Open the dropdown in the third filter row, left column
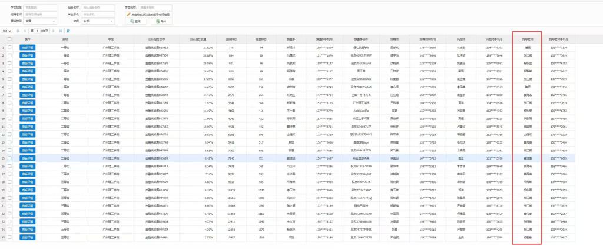This screenshot has width=603, height=249. click(41, 21)
